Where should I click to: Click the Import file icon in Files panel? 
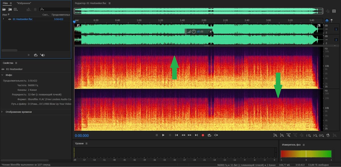[x=10, y=9]
